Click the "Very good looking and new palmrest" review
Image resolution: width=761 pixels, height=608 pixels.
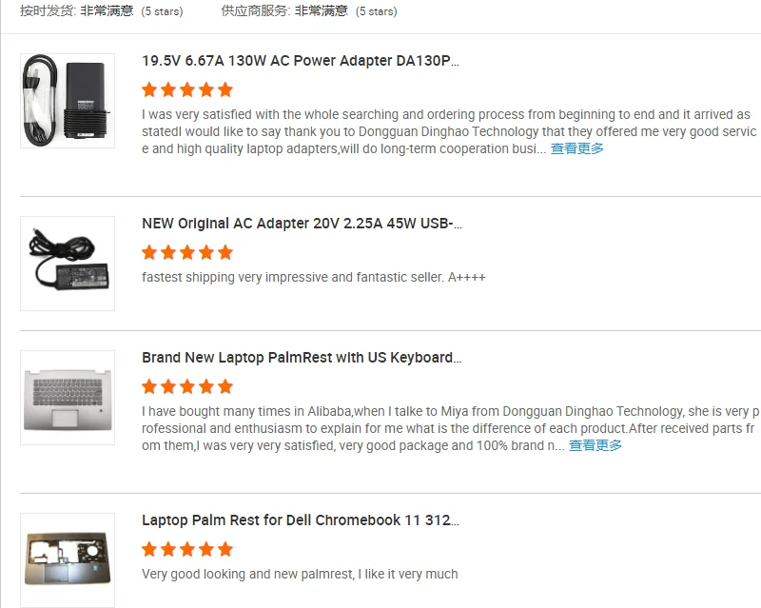click(x=300, y=574)
